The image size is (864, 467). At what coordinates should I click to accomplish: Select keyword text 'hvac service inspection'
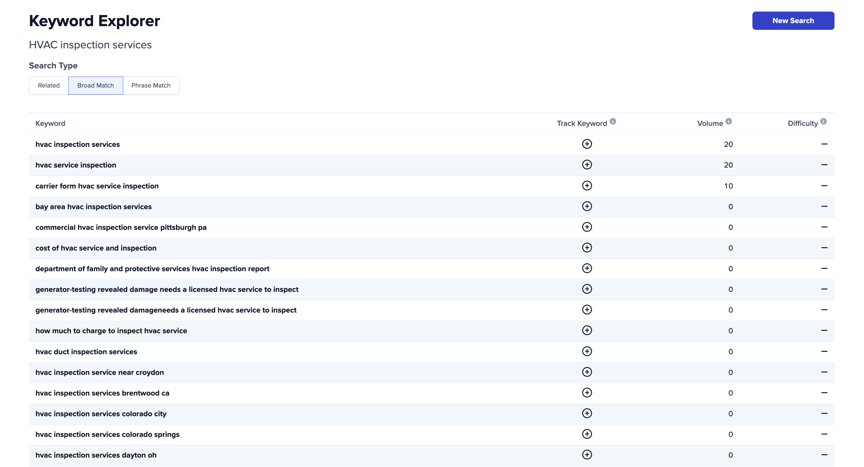click(76, 165)
